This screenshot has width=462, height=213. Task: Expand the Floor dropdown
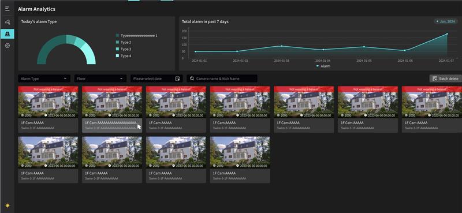[100, 79]
